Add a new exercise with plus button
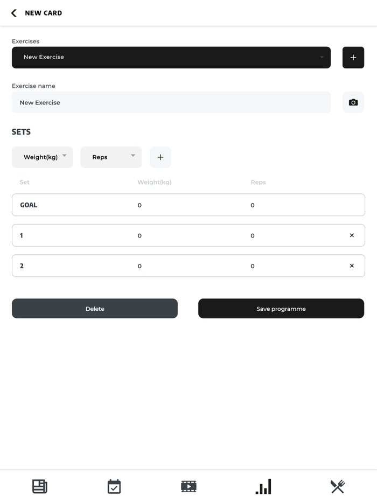Screen dimensions: 377x503 353,58
